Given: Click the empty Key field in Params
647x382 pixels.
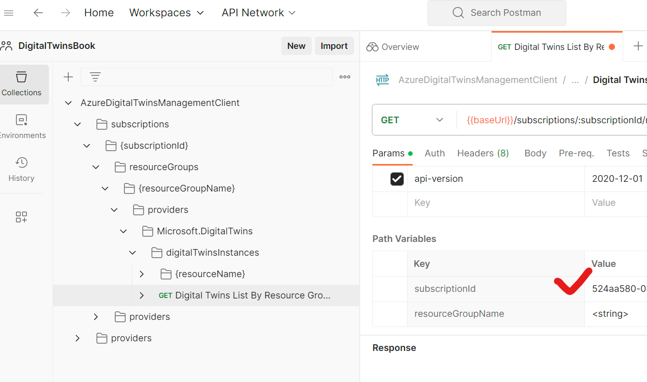Looking at the screenshot, I should click(496, 203).
